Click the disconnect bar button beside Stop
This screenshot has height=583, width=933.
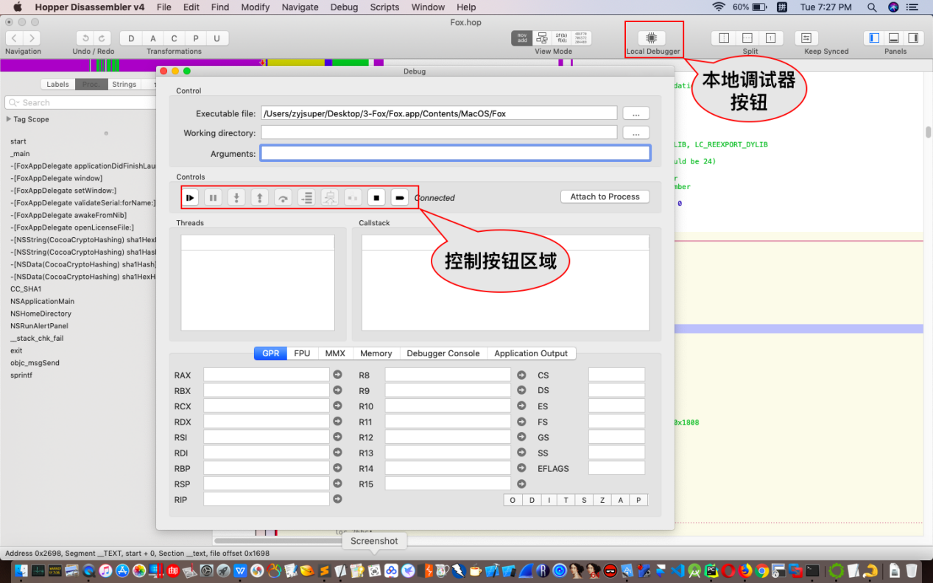(400, 197)
